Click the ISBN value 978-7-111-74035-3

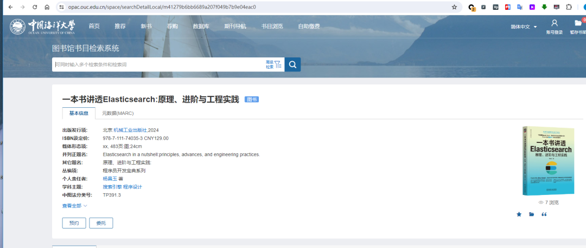coord(123,139)
